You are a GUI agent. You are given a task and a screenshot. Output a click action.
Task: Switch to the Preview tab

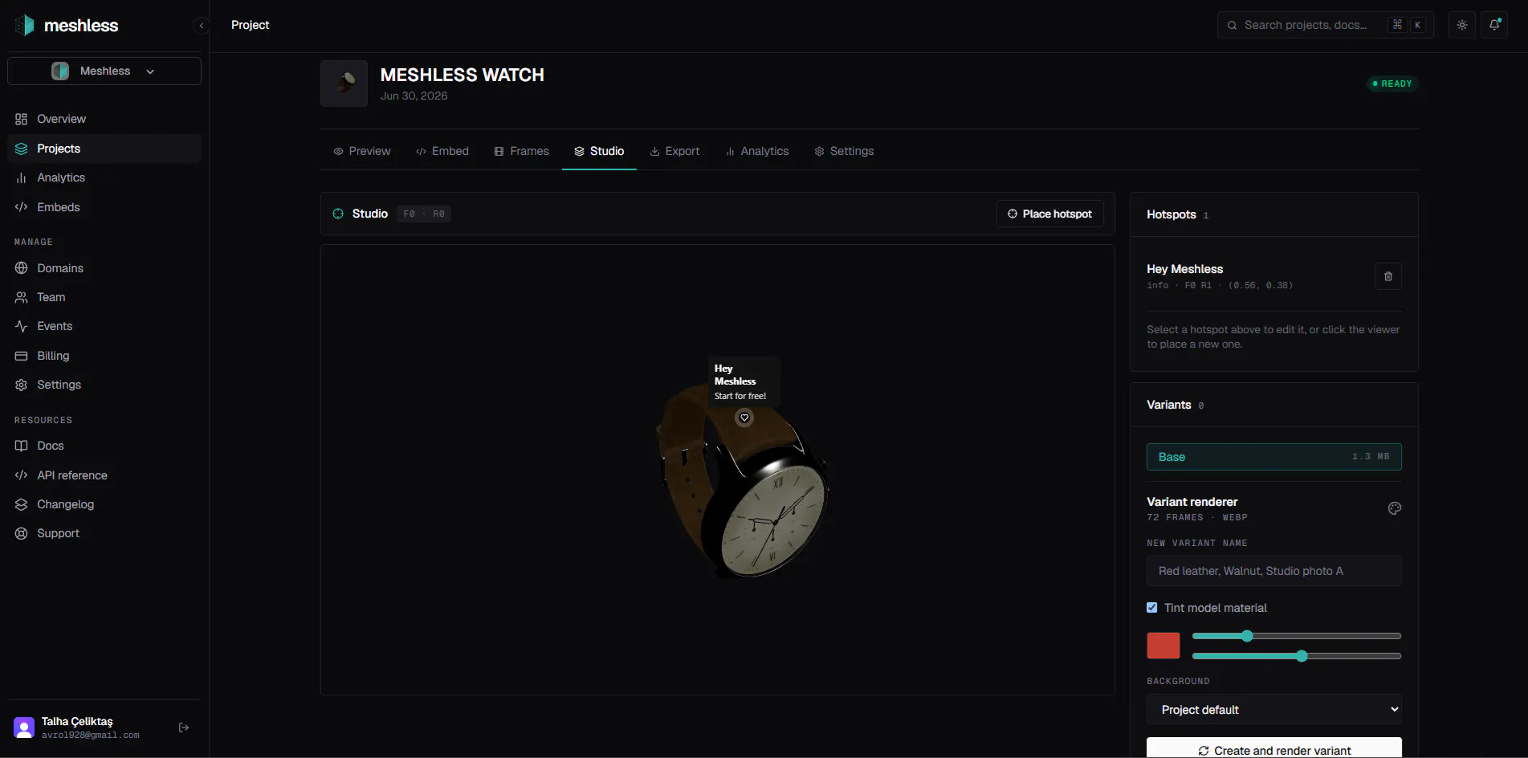[x=362, y=151]
